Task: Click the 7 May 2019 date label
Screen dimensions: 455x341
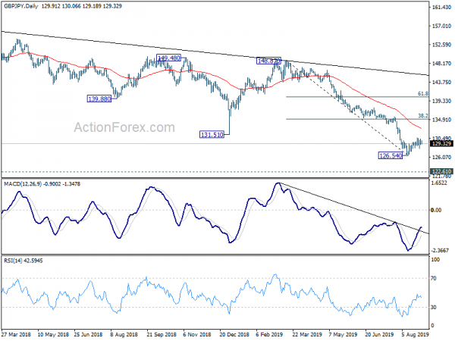Action: (x=343, y=334)
